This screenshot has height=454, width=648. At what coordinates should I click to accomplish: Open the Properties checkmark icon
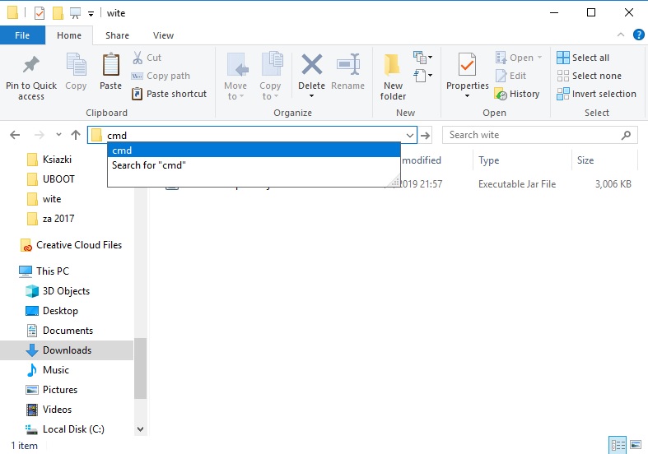pyautogui.click(x=468, y=65)
